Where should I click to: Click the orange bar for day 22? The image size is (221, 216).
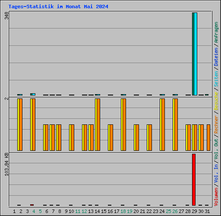tap(150, 137)
